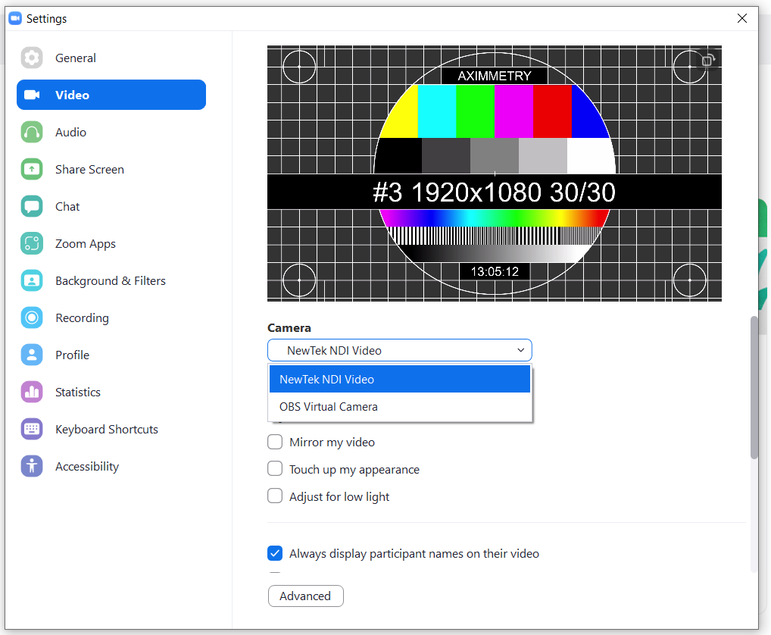
Task: Choose OBS Virtual Camera option
Action: pyautogui.click(x=400, y=407)
